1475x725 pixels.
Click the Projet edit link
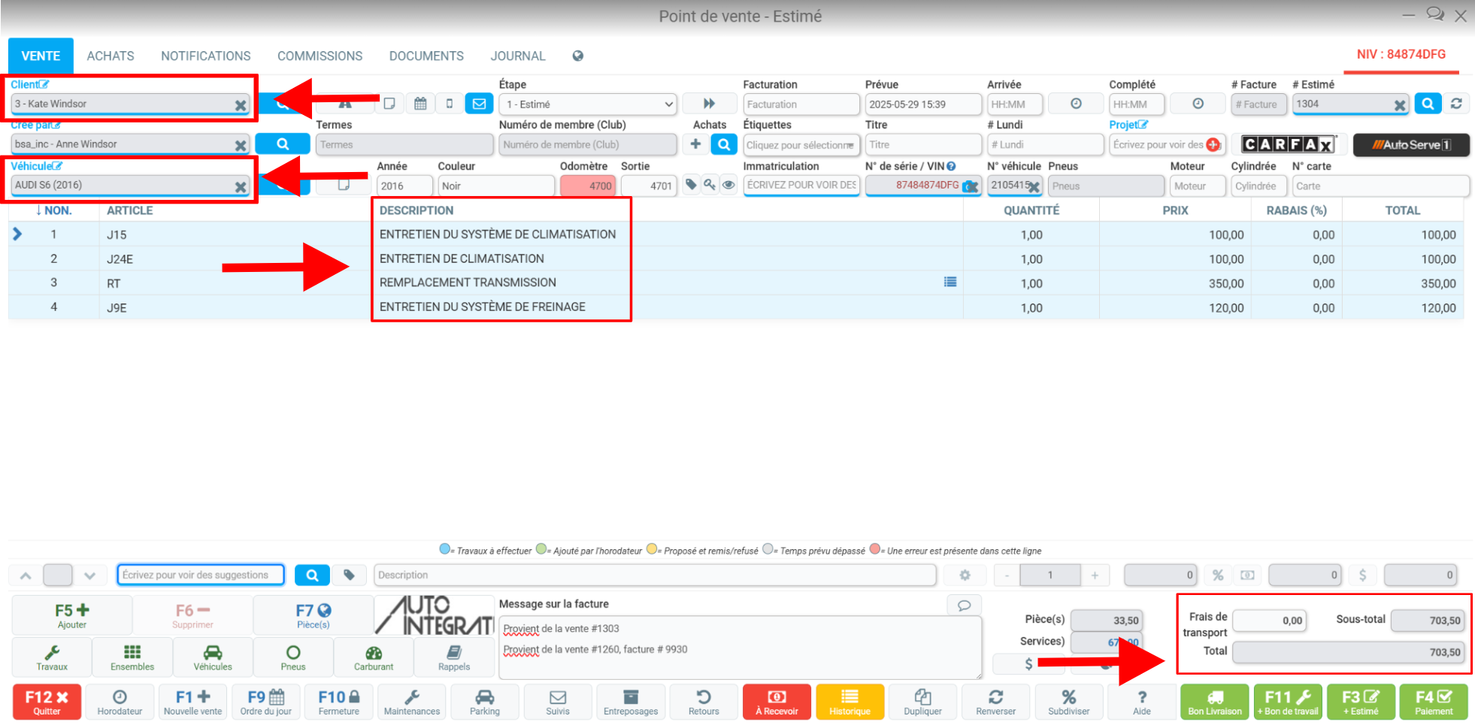[x=1128, y=125]
